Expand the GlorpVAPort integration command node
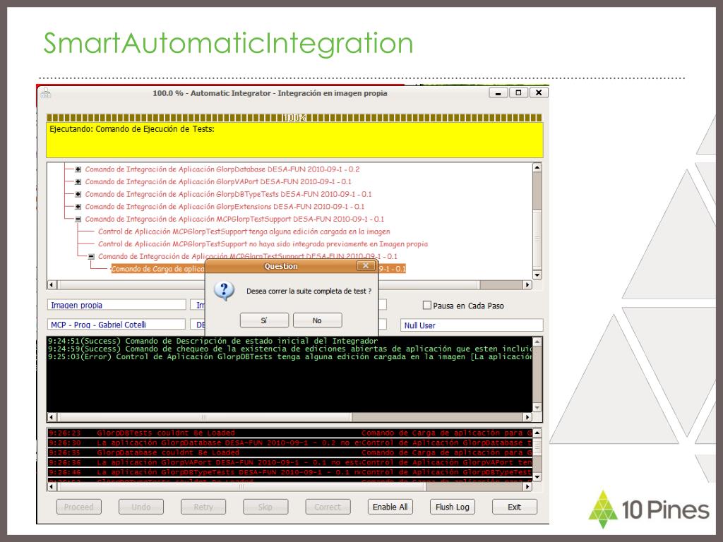The width and height of the screenshot is (723, 542). pyautogui.click(x=78, y=182)
